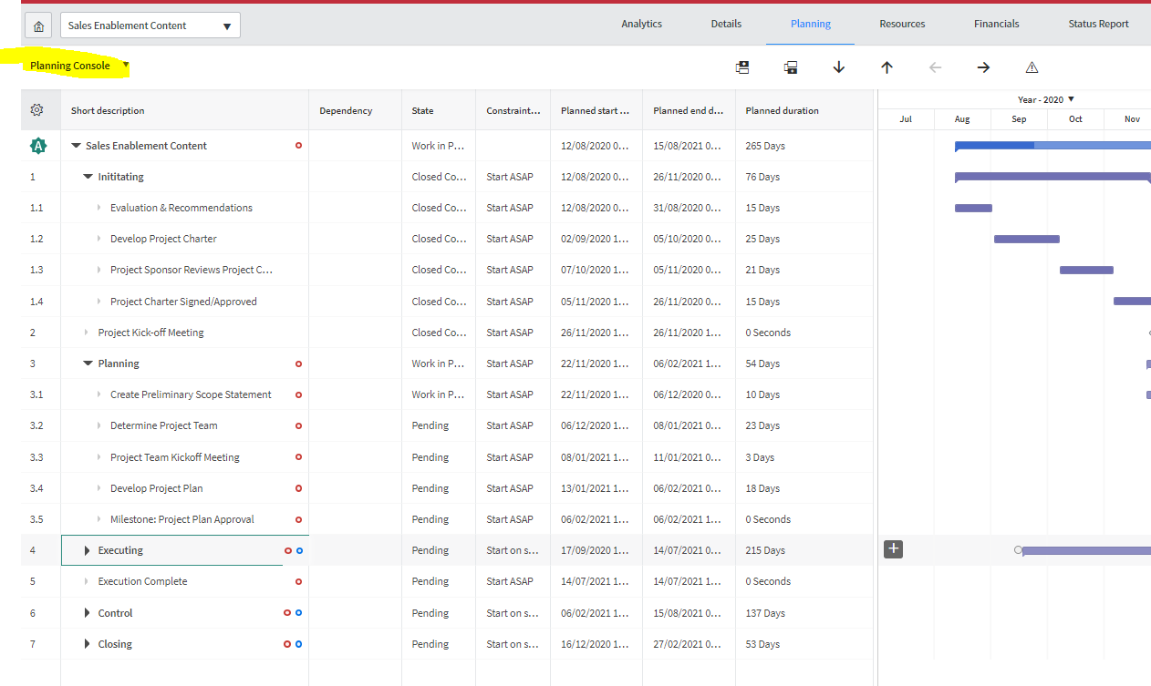Open the column settings gear icon

(x=38, y=108)
